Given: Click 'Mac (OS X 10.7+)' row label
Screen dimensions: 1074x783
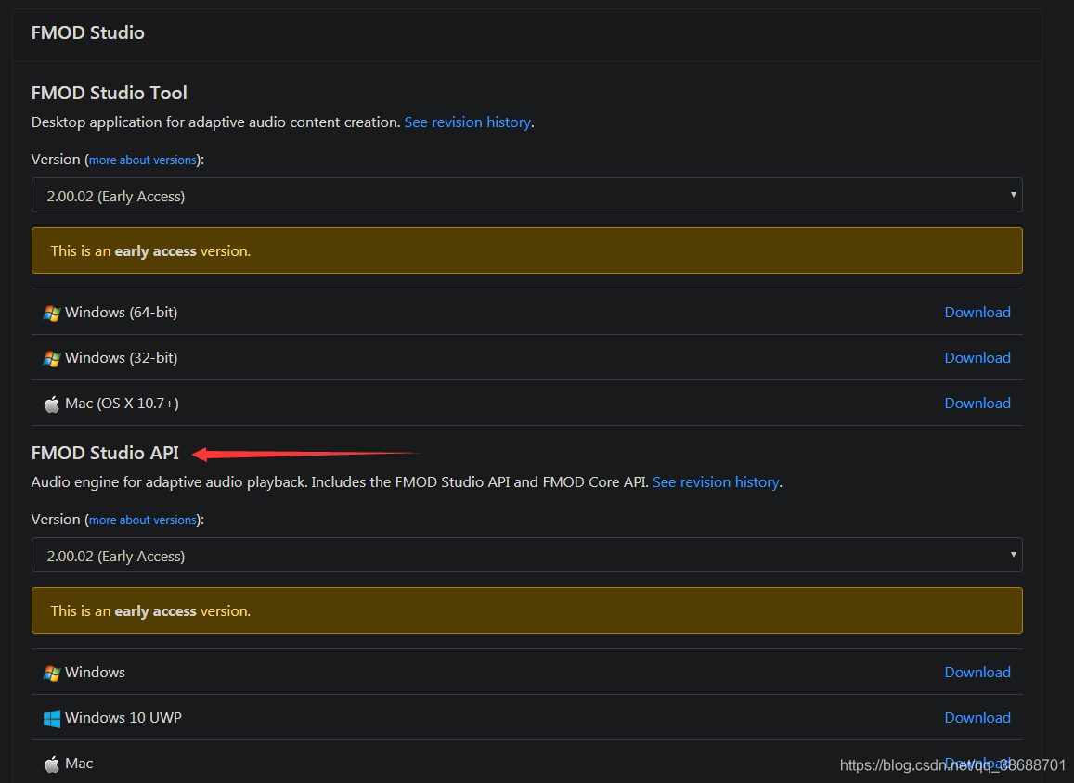Looking at the screenshot, I should tap(122, 404).
